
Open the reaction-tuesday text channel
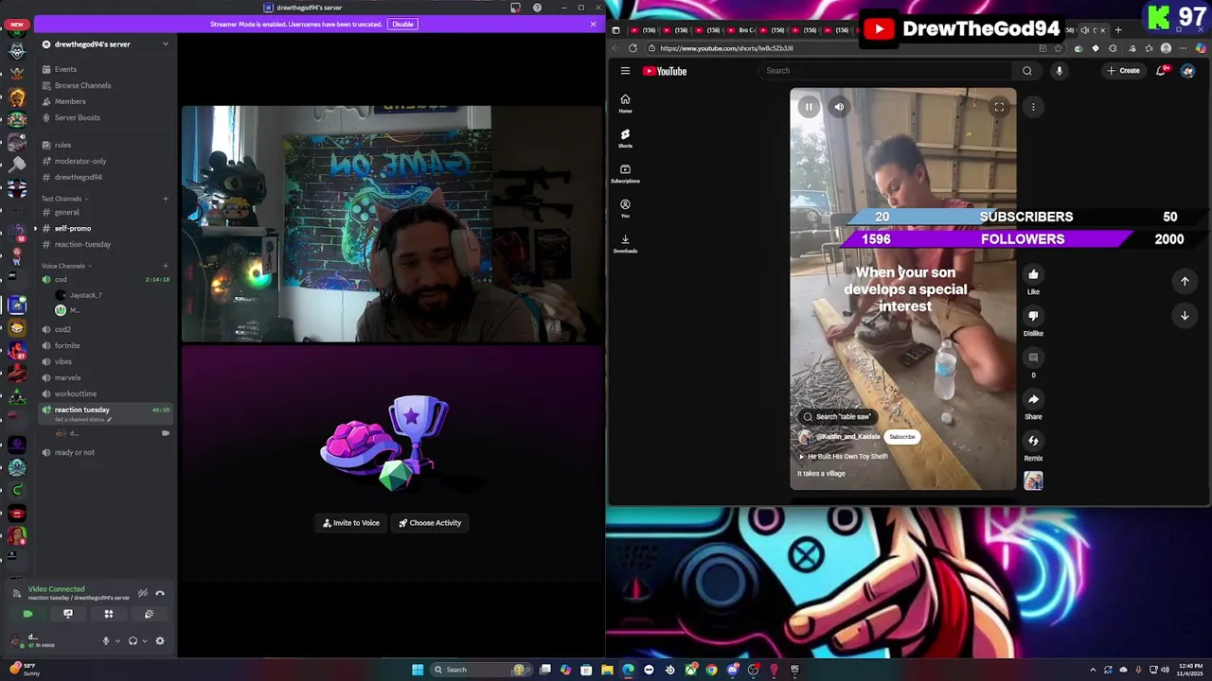pos(82,244)
